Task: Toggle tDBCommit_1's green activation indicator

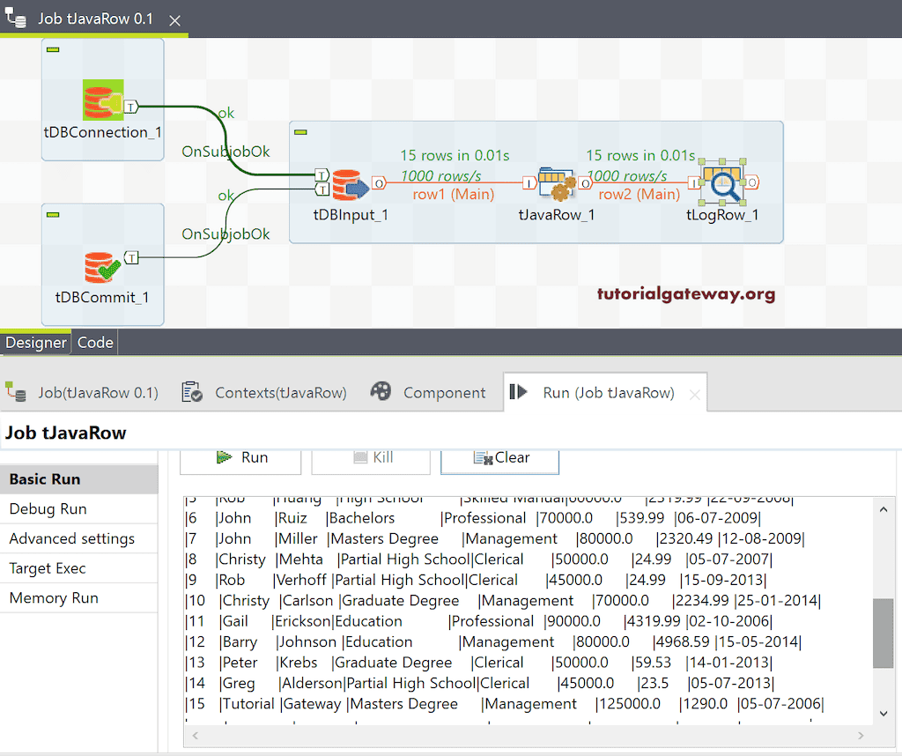Action: (55, 215)
